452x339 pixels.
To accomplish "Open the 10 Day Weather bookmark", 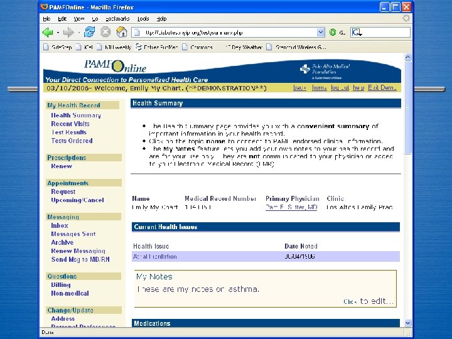I will [x=244, y=47].
